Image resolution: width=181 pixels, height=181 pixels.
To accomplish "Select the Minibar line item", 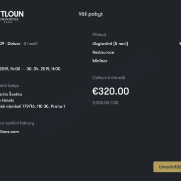I will (x=100, y=61).
